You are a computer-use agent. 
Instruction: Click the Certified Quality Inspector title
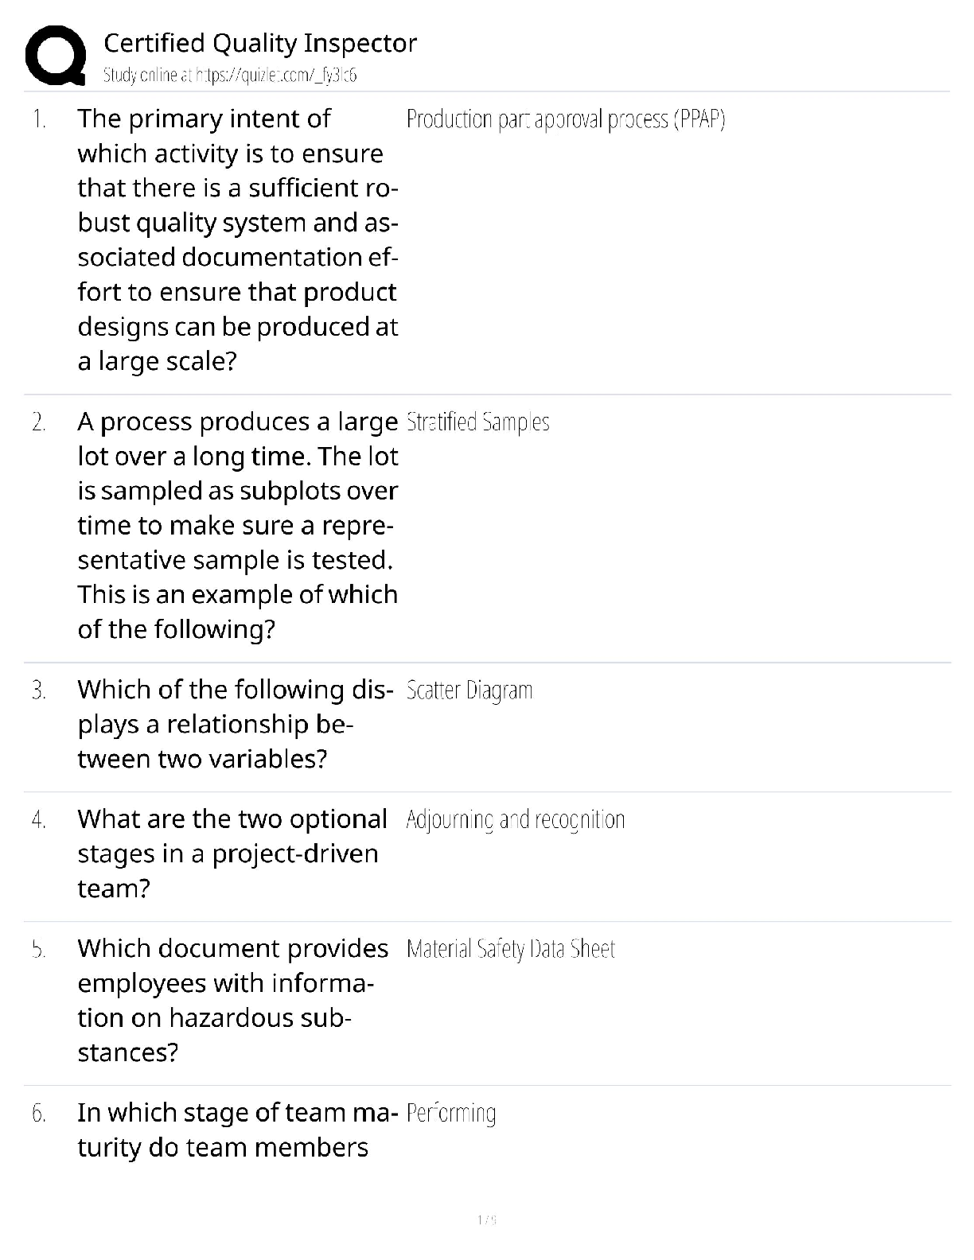260,43
